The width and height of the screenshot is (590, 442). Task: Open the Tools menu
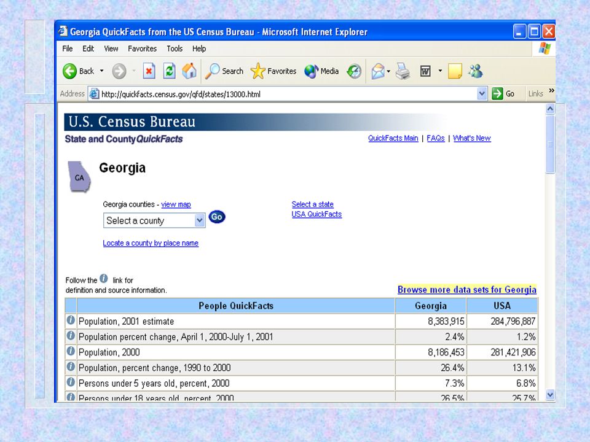[175, 48]
